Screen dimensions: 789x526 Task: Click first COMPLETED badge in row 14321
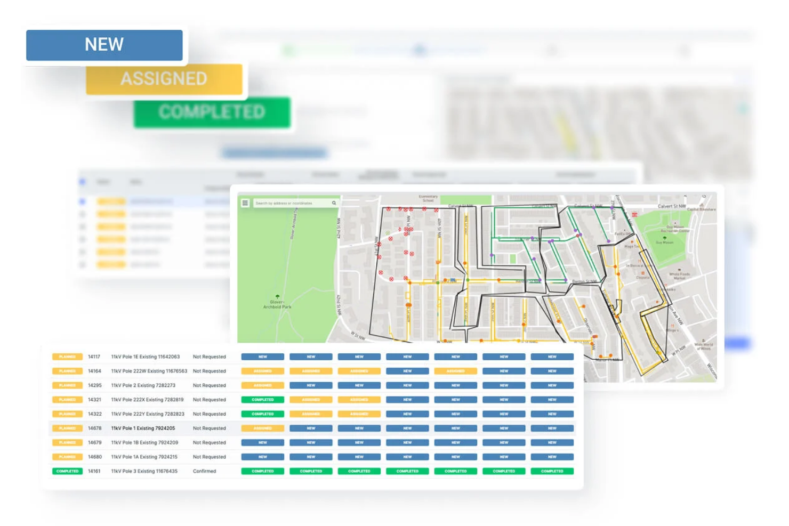pyautogui.click(x=262, y=400)
